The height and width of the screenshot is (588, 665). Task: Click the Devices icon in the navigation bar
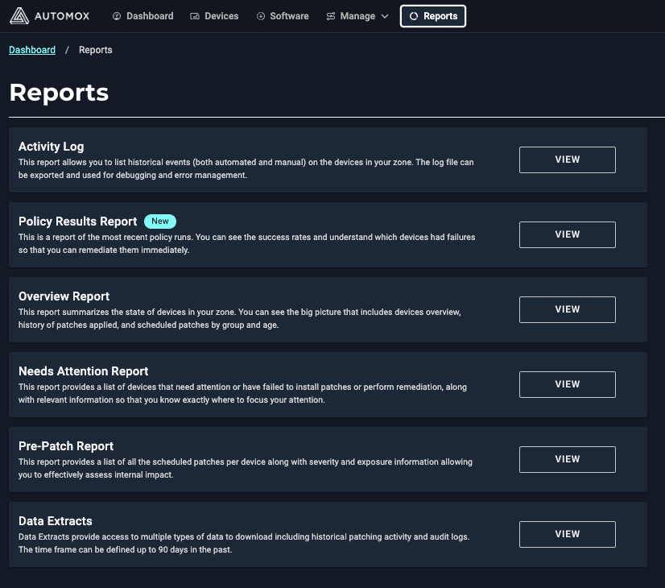(x=196, y=15)
